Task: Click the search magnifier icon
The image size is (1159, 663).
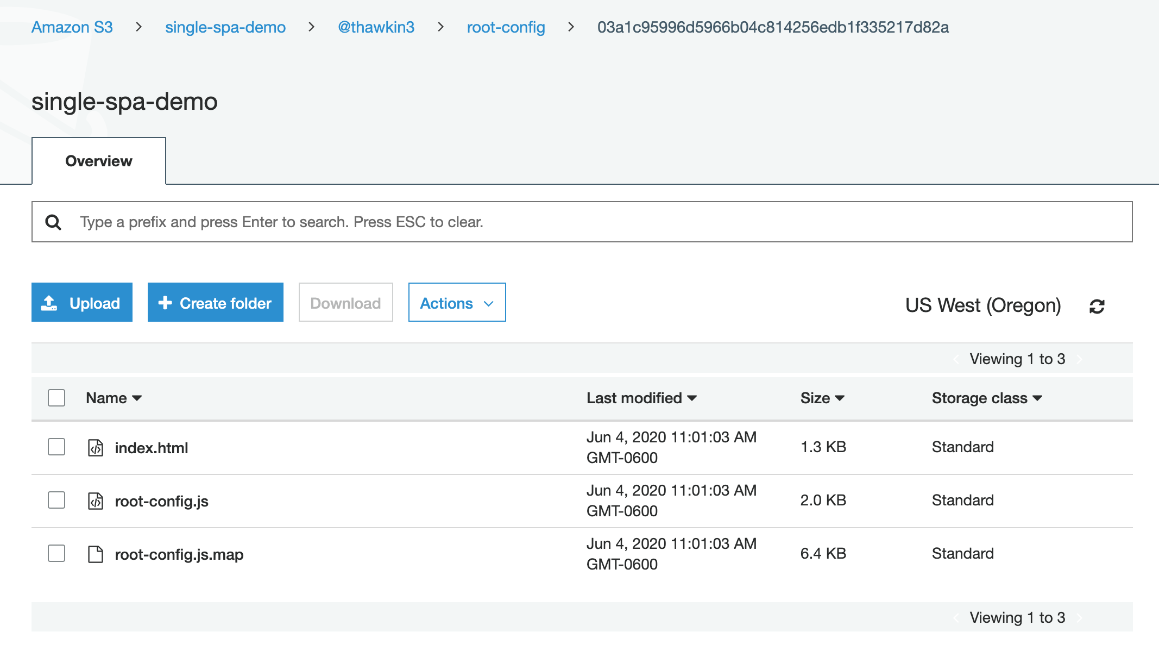Action: point(53,222)
